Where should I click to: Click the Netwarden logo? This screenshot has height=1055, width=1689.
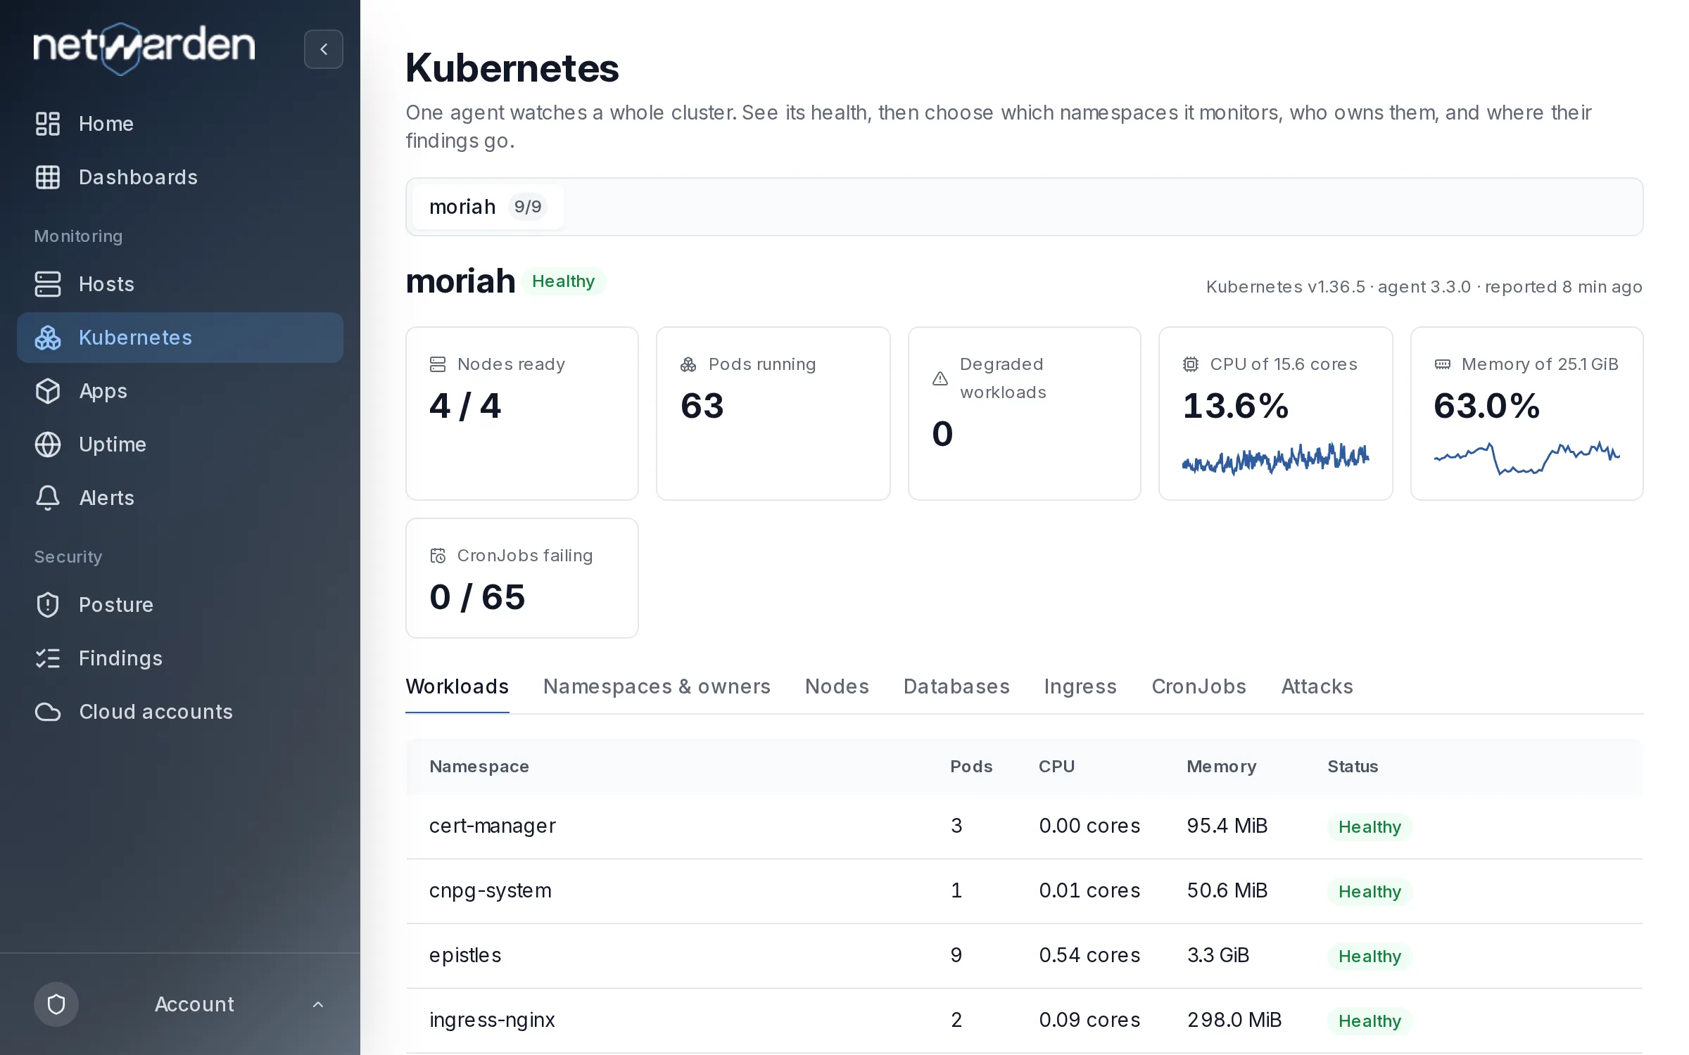click(x=144, y=48)
